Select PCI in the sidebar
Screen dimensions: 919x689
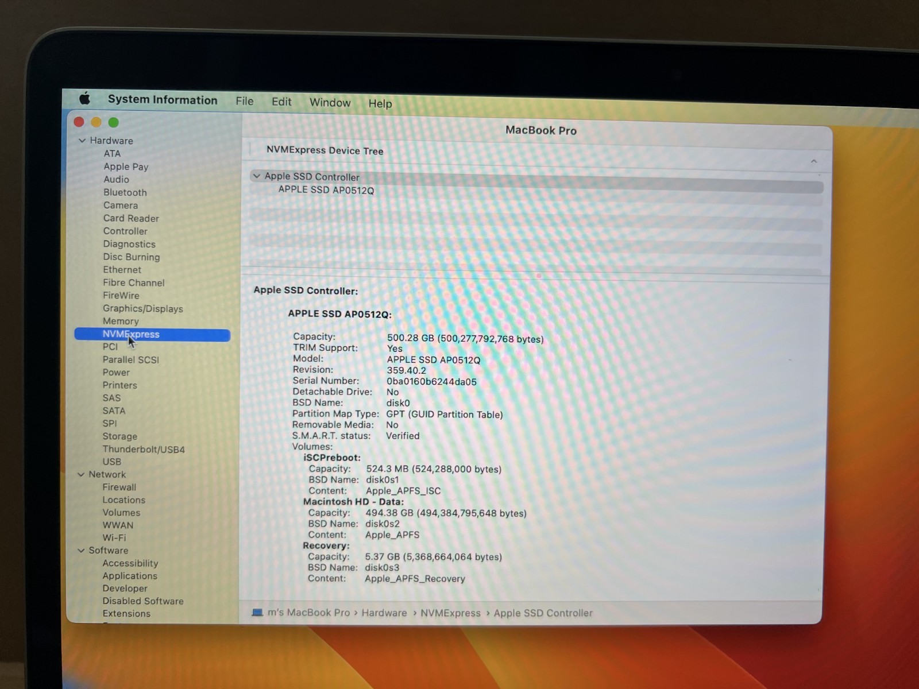coord(110,346)
